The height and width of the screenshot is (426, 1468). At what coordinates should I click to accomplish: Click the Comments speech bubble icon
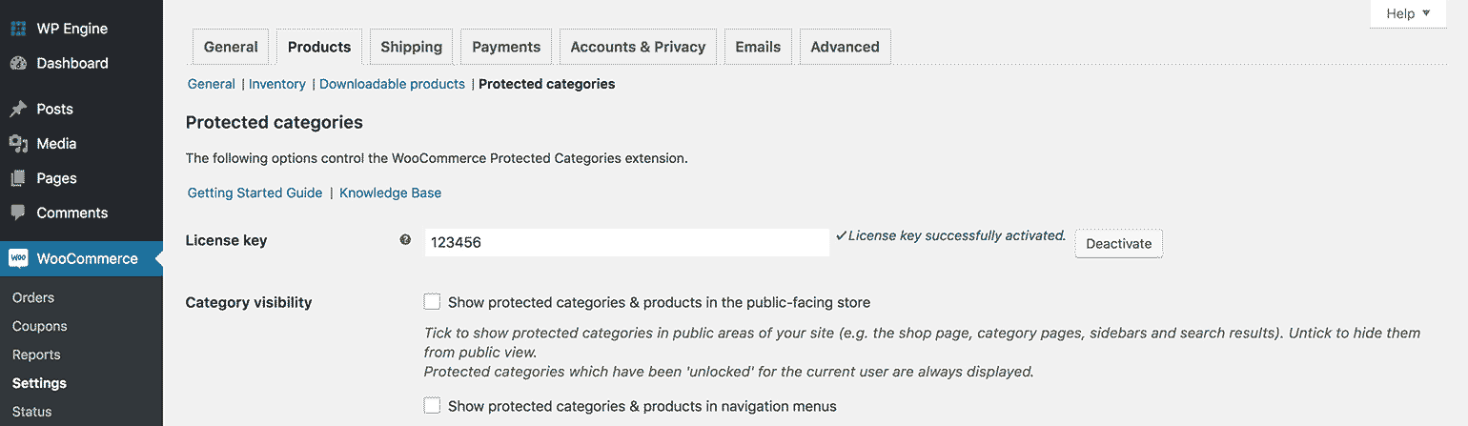tap(18, 213)
